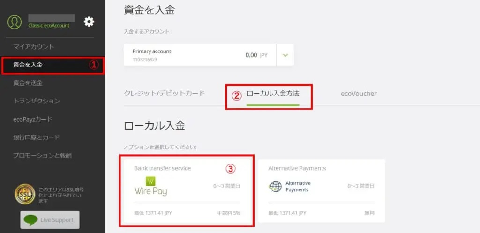Click 0~3 営業日 on Alternative Payments card
Viewport: 480px width, 233px height.
coord(361,186)
